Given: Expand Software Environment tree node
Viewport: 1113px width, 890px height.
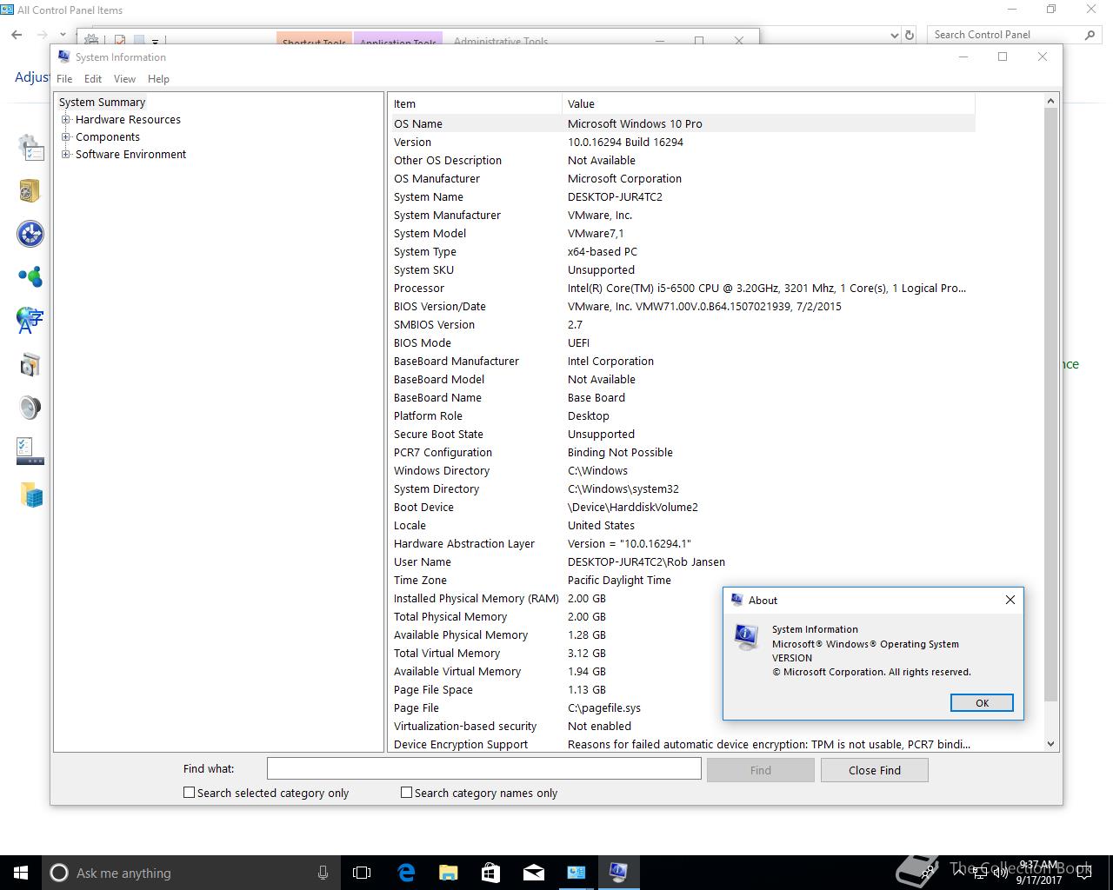Looking at the screenshot, I should 66,155.
